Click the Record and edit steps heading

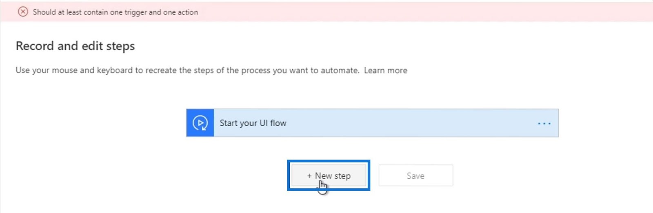coord(75,46)
